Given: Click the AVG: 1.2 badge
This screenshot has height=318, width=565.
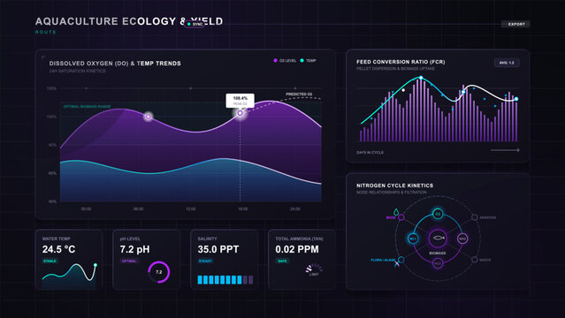Looking at the screenshot, I should pos(507,63).
